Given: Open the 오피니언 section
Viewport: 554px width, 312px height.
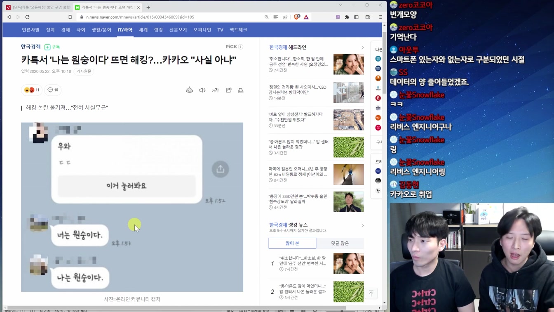Looking at the screenshot, I should point(202,30).
